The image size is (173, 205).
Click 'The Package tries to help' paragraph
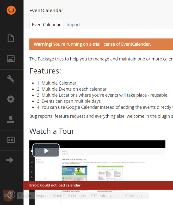point(101,59)
